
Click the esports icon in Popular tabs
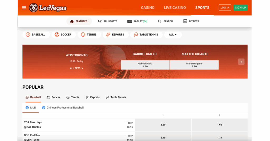pyautogui.click(x=87, y=97)
